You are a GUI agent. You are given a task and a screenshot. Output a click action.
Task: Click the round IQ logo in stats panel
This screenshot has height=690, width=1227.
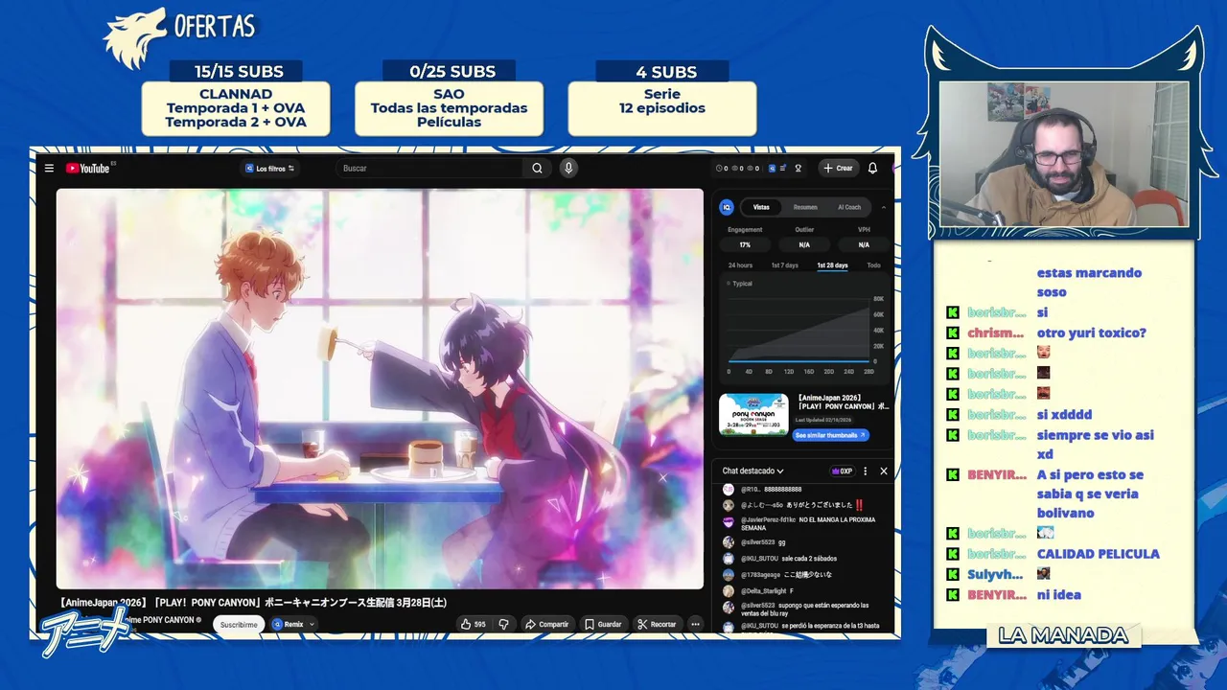pyautogui.click(x=727, y=207)
